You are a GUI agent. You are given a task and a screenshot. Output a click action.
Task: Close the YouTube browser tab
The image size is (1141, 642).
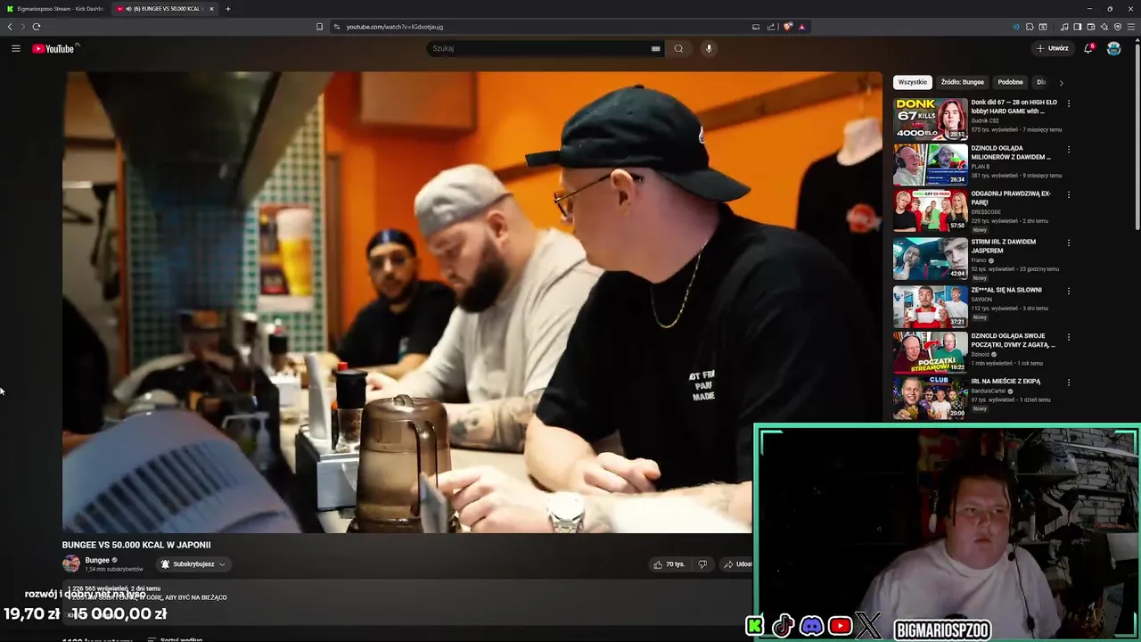point(211,9)
